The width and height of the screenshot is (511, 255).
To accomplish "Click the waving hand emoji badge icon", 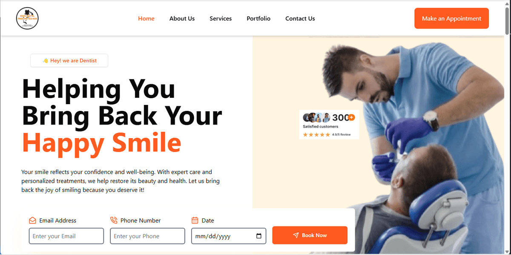I will pyautogui.click(x=45, y=61).
